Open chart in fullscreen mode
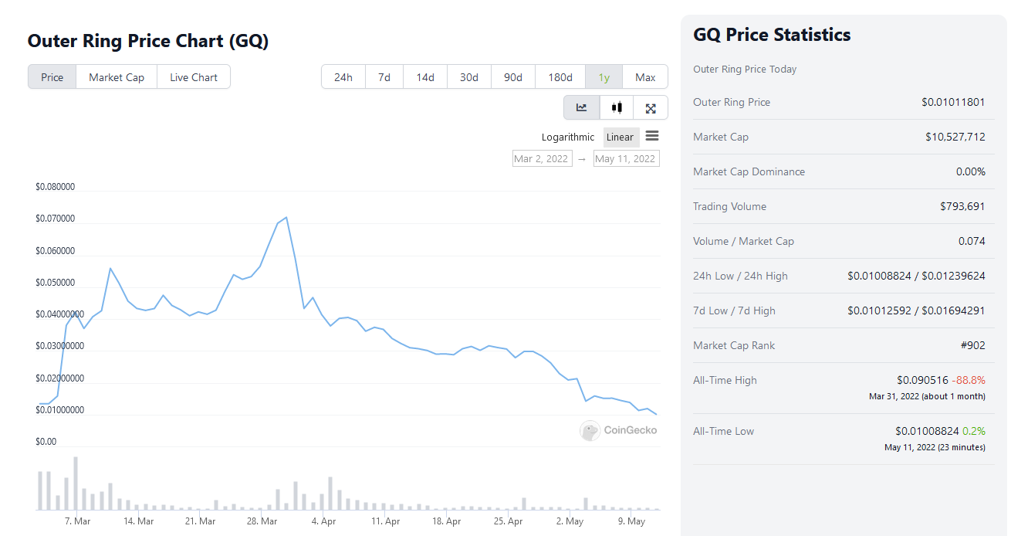Viewport: 1011px width, 536px height. pos(651,108)
